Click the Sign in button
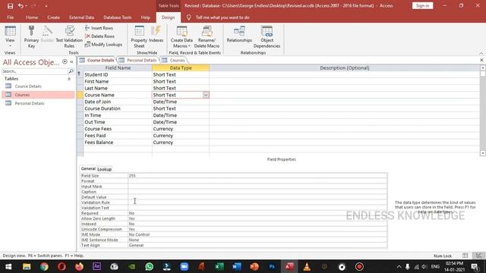The height and width of the screenshot is (273, 486). [x=422, y=6]
